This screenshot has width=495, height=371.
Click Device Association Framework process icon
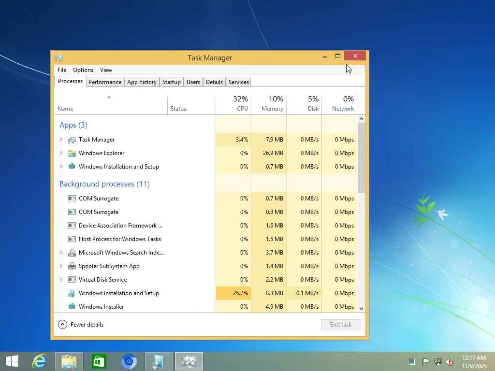[x=72, y=226]
